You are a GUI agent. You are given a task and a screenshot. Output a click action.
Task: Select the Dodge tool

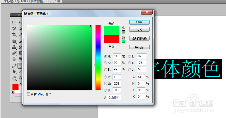click(21, 58)
